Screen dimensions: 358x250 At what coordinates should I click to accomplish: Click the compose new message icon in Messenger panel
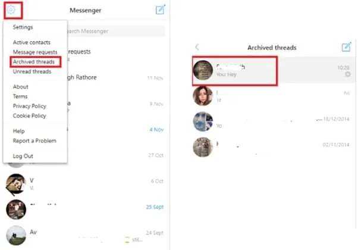point(161,10)
